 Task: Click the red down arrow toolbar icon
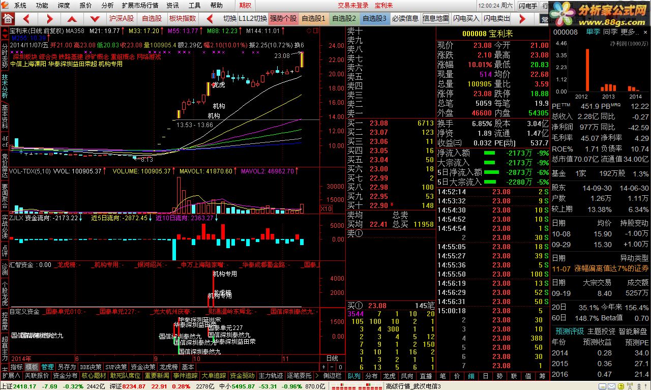tap(95, 19)
